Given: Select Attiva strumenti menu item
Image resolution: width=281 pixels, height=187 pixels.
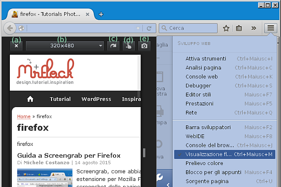Looking at the screenshot, I should 206,58.
